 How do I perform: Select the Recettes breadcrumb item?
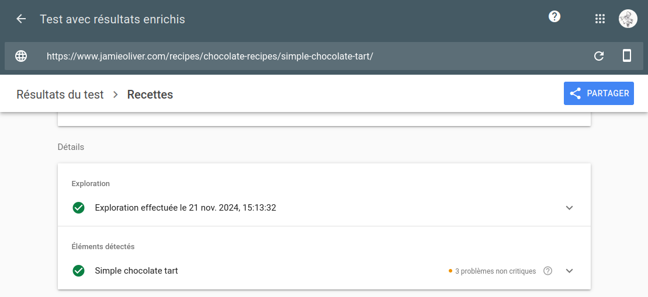click(150, 95)
